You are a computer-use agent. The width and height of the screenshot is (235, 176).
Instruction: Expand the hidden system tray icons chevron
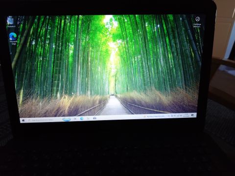click(169, 116)
